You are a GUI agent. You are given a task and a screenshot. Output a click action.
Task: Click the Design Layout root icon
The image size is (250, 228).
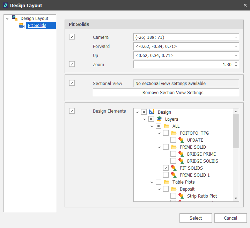15,18
